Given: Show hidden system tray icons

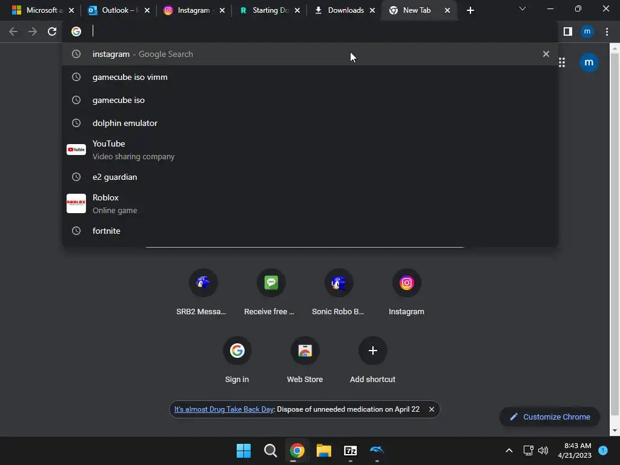Looking at the screenshot, I should click(509, 450).
